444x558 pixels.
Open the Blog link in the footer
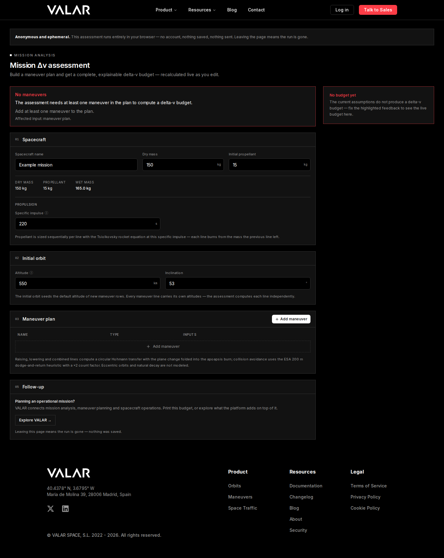coord(294,508)
